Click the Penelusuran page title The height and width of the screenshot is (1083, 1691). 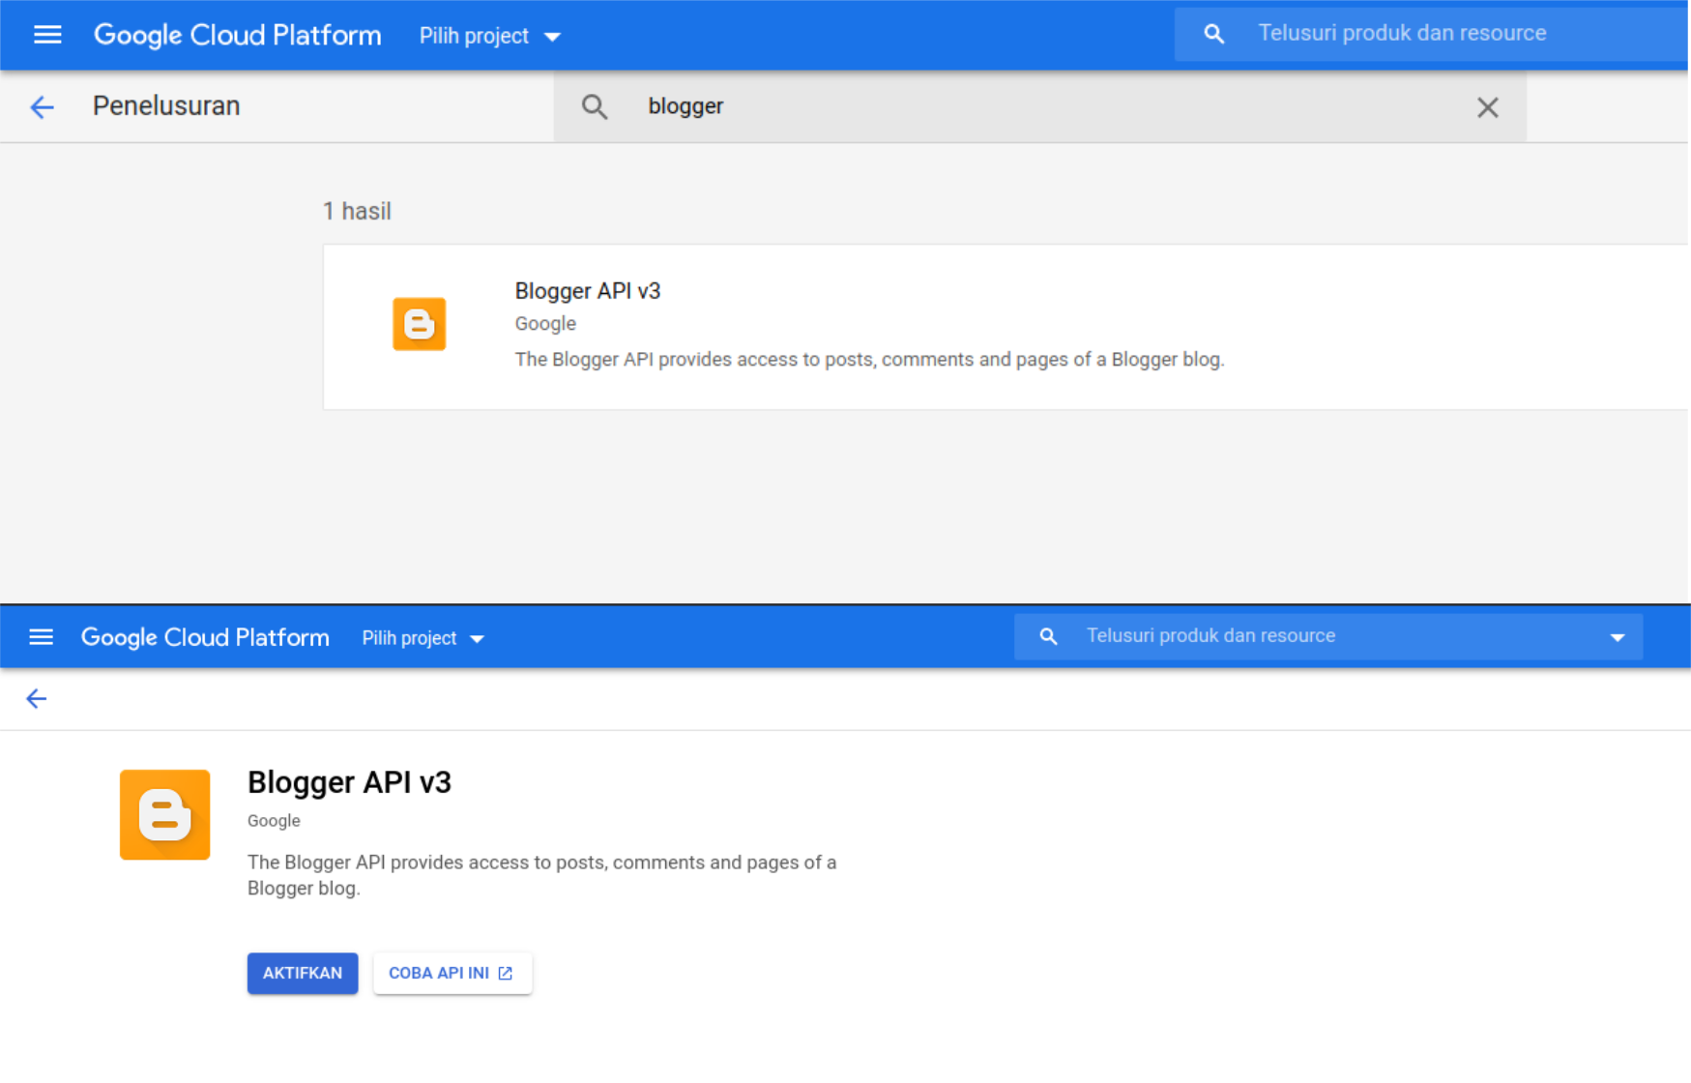166,106
